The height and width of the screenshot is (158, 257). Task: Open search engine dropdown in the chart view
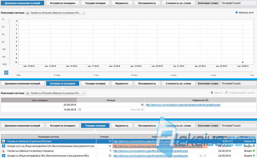click(55, 13)
